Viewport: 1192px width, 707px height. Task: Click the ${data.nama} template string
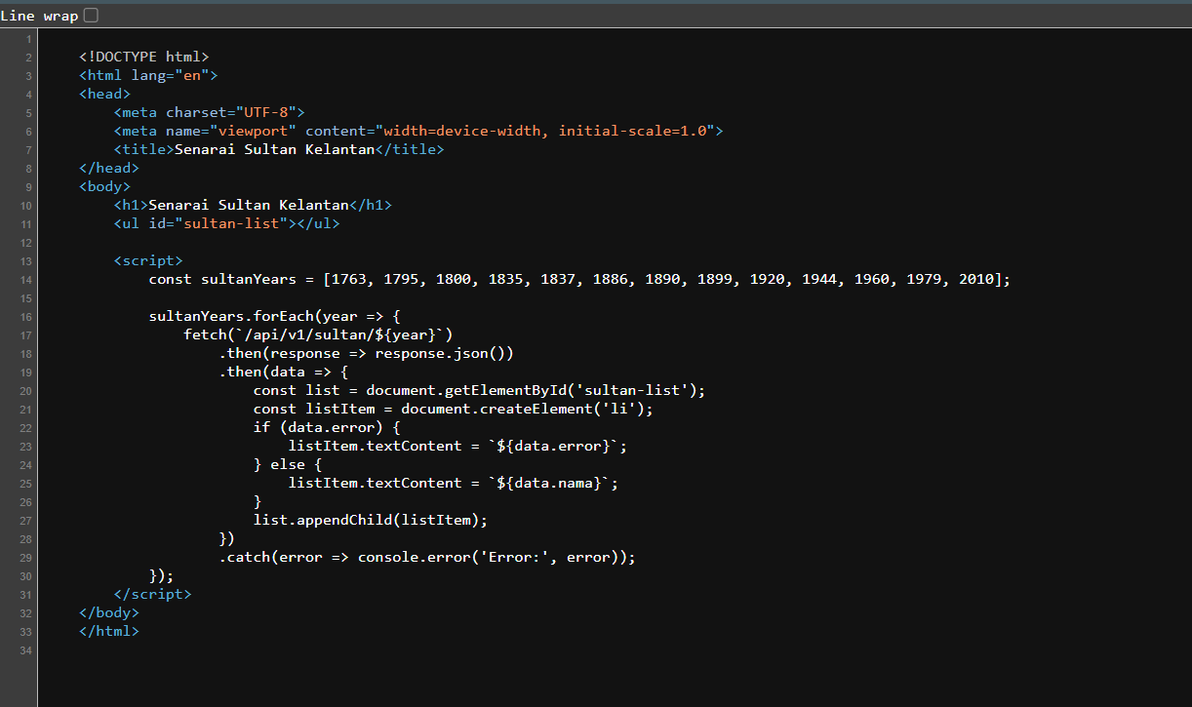click(x=553, y=484)
